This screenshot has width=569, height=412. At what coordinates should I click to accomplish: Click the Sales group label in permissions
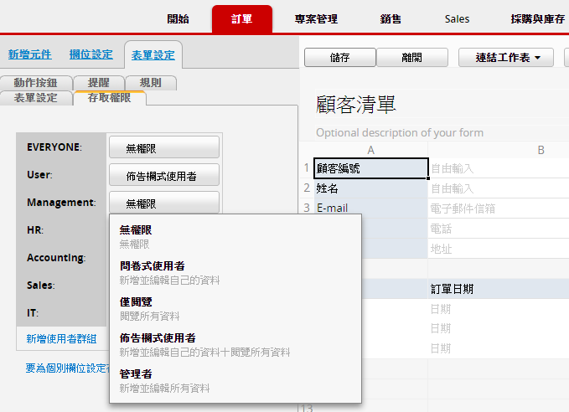pyautogui.click(x=40, y=285)
